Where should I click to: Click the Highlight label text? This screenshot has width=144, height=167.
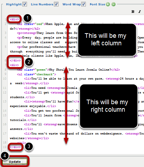click(x=14, y=4)
